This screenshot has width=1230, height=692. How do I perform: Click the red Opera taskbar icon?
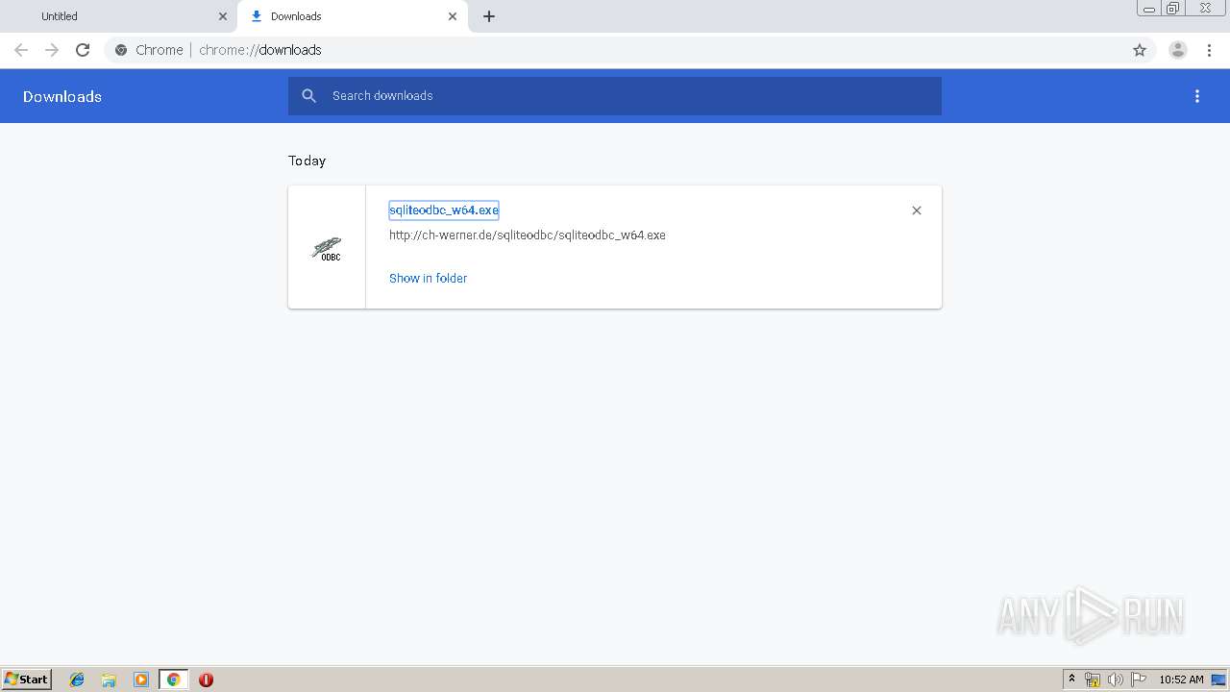click(x=206, y=680)
